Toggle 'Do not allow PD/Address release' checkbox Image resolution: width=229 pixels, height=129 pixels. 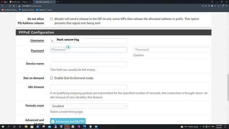pos(52,19)
